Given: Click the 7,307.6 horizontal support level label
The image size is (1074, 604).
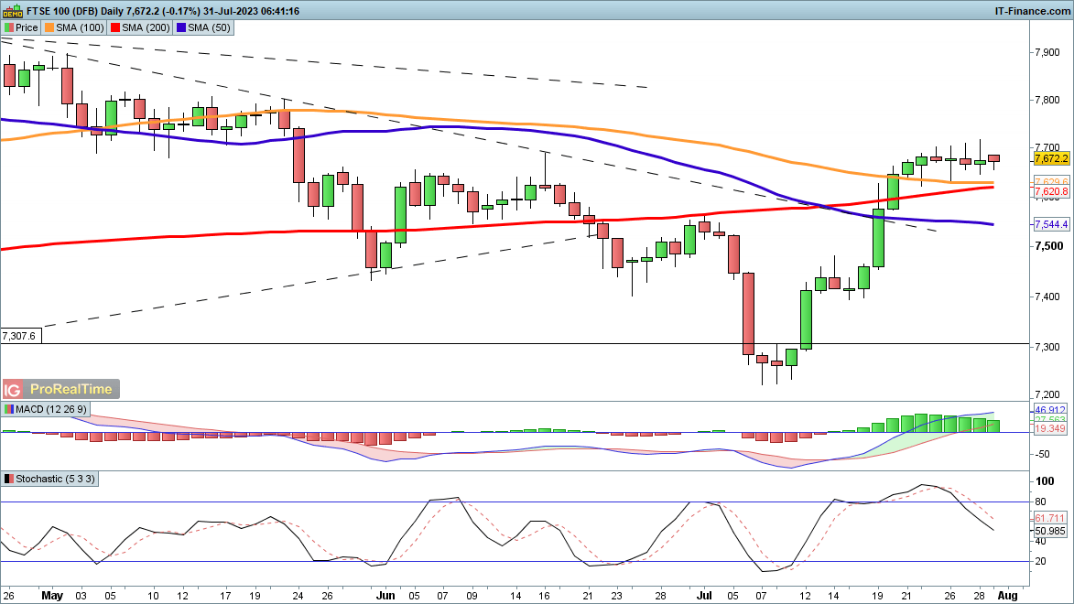Looking at the screenshot, I should click(x=19, y=336).
